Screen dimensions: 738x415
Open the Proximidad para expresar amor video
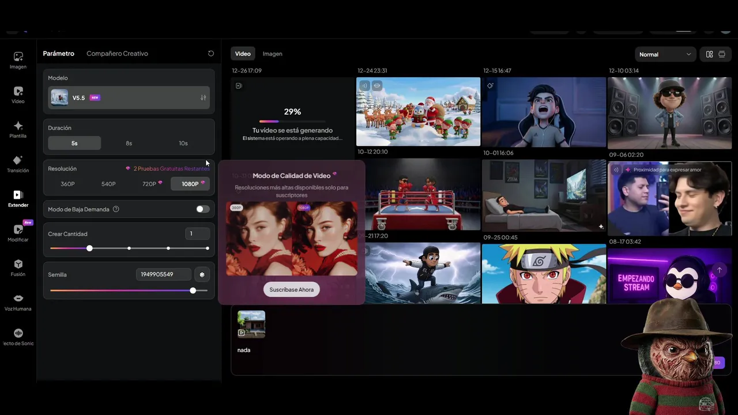669,199
